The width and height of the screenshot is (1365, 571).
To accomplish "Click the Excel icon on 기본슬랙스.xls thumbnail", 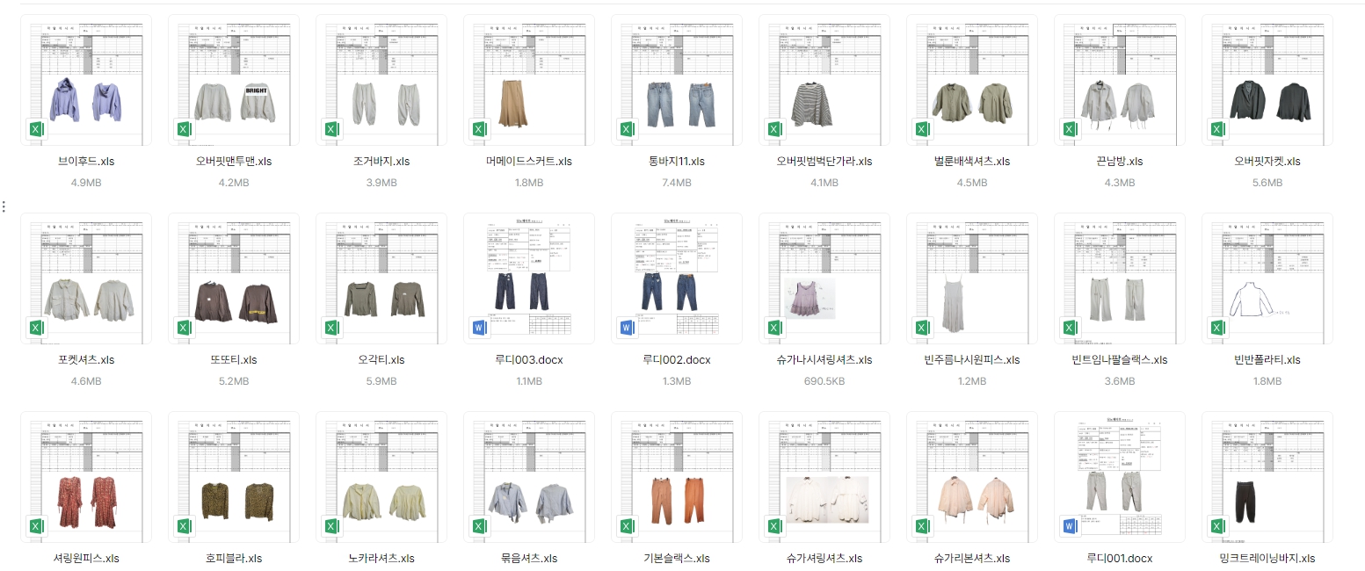I will point(627,527).
